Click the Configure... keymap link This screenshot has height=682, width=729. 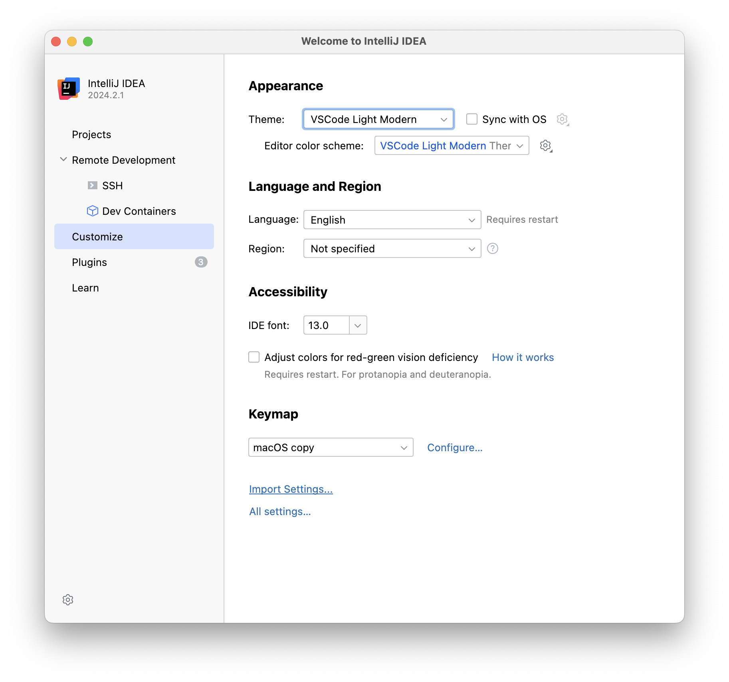click(455, 448)
